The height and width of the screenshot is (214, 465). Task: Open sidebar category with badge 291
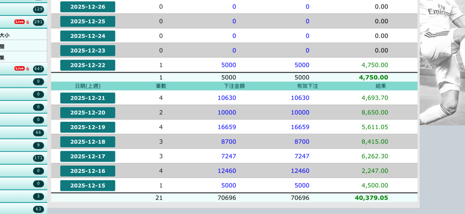pos(23,22)
